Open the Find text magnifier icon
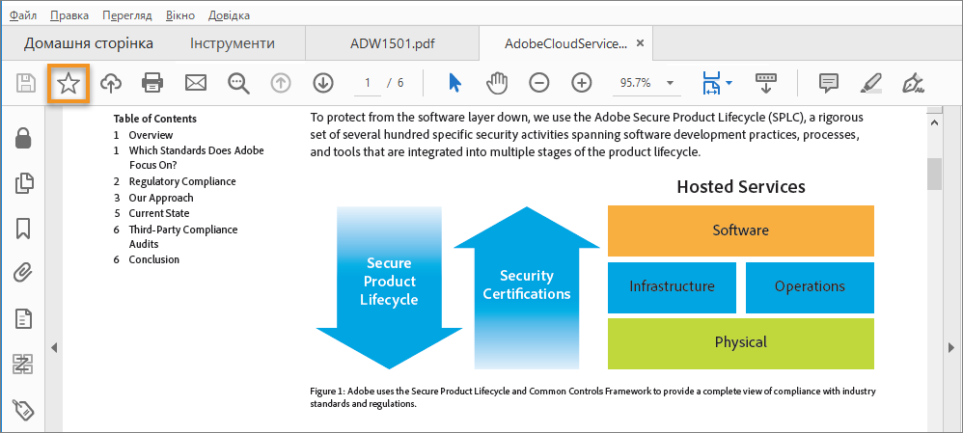Image resolution: width=963 pixels, height=433 pixels. pos(238,83)
